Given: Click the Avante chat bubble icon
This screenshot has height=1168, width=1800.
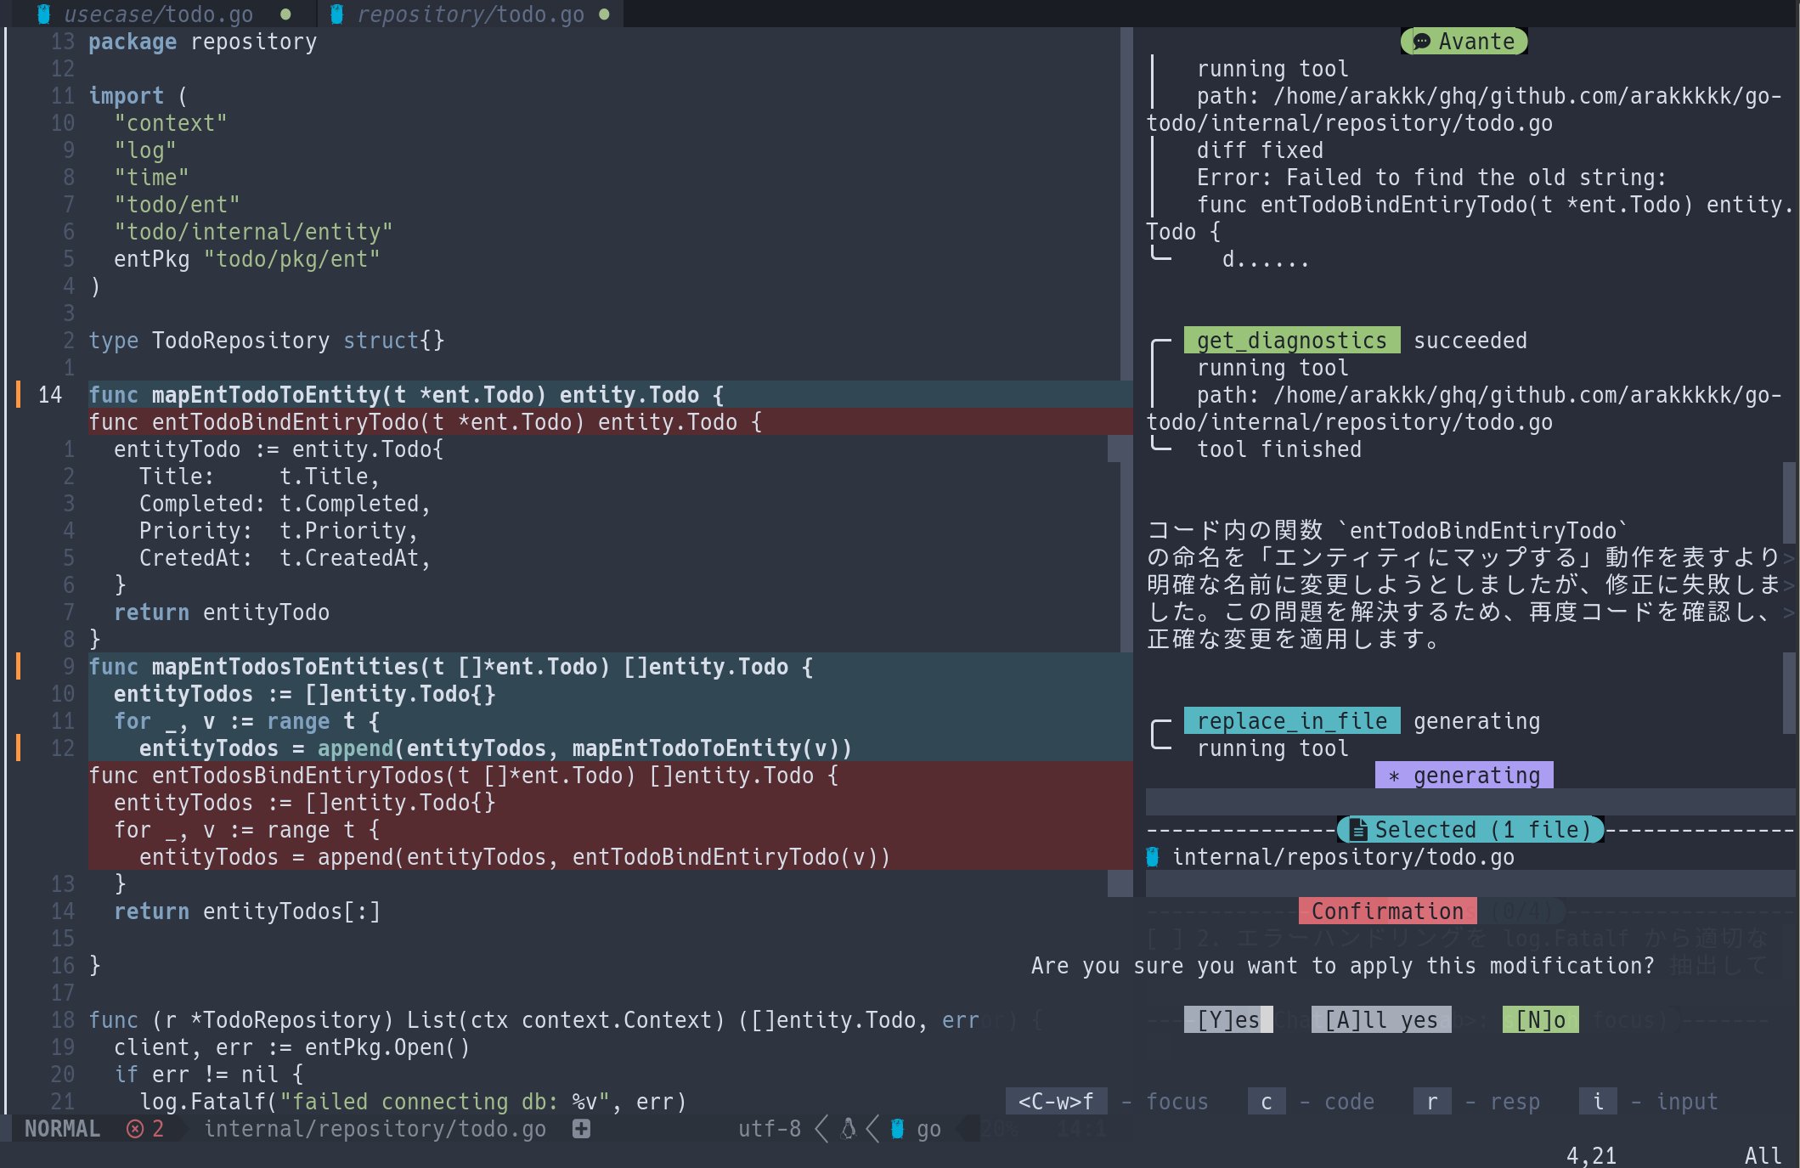Looking at the screenshot, I should 1421,42.
